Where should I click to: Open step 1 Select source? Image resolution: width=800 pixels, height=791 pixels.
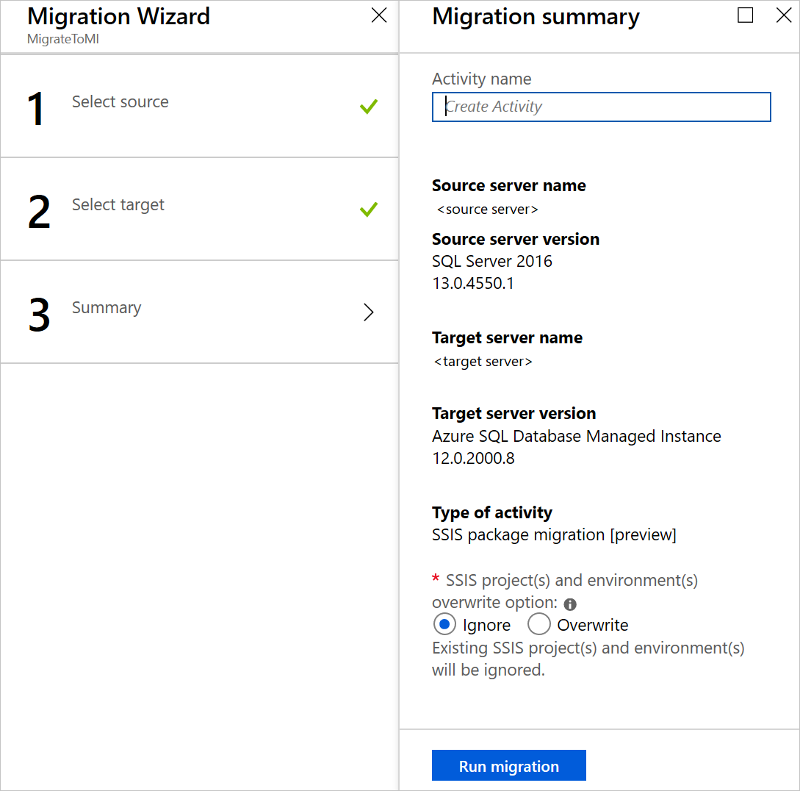[x=200, y=106]
